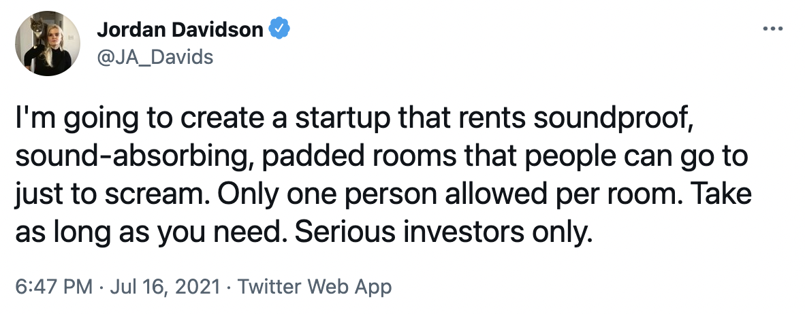The width and height of the screenshot is (805, 314).
Task: Click the word "soundproof," in the tweet
Action: 617,122
